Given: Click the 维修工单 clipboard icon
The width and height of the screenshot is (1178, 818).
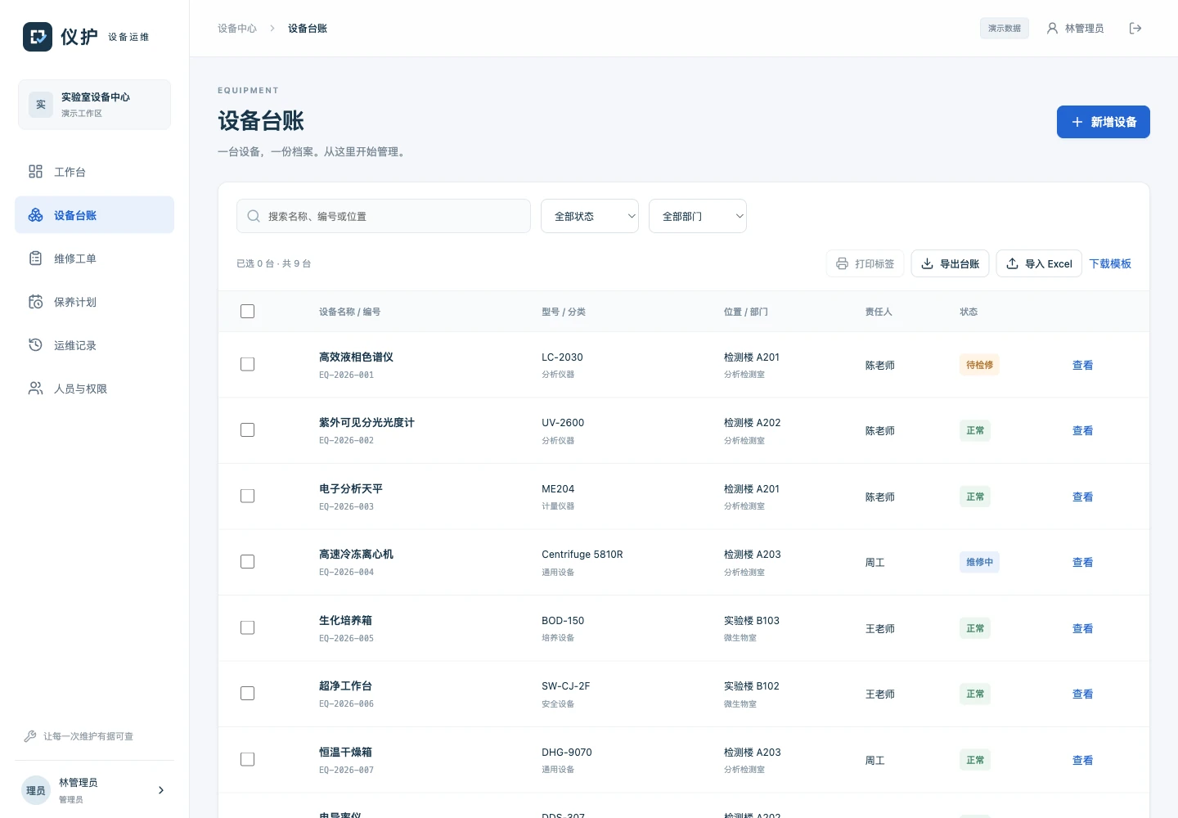Looking at the screenshot, I should click(35, 258).
